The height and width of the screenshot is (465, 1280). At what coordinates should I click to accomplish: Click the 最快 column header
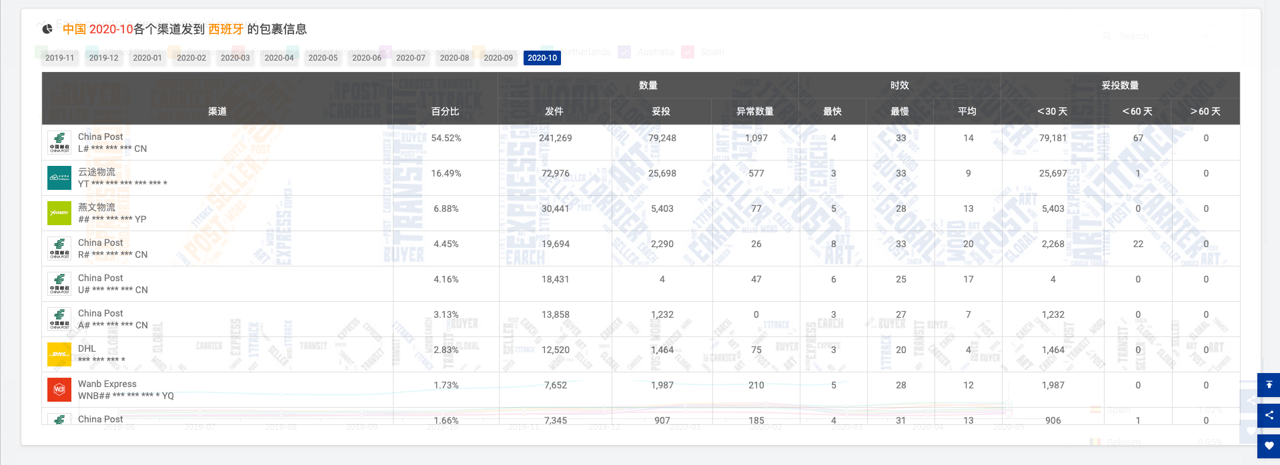pos(832,111)
